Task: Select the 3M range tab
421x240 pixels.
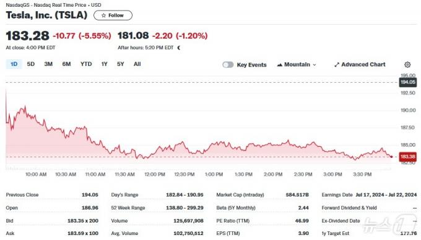Action: tap(48, 64)
